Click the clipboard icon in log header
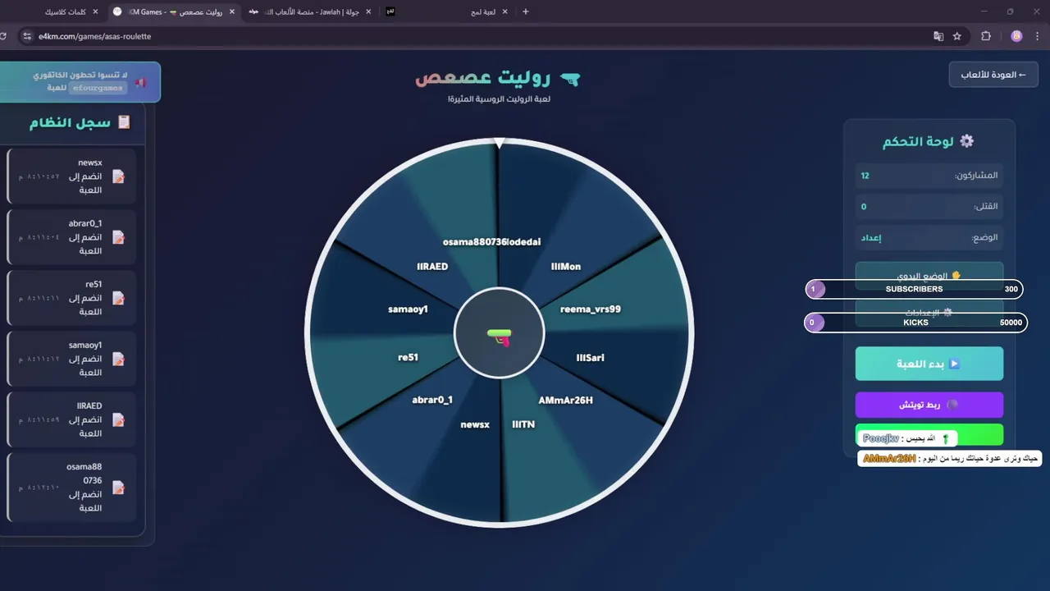This screenshot has width=1050, height=591. click(124, 122)
